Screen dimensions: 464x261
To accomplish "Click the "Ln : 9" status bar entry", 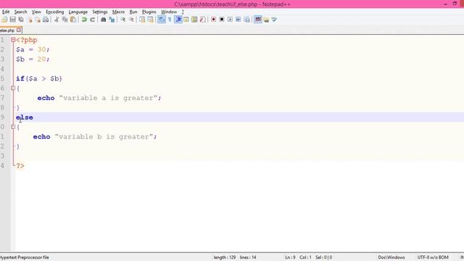I will (290, 257).
